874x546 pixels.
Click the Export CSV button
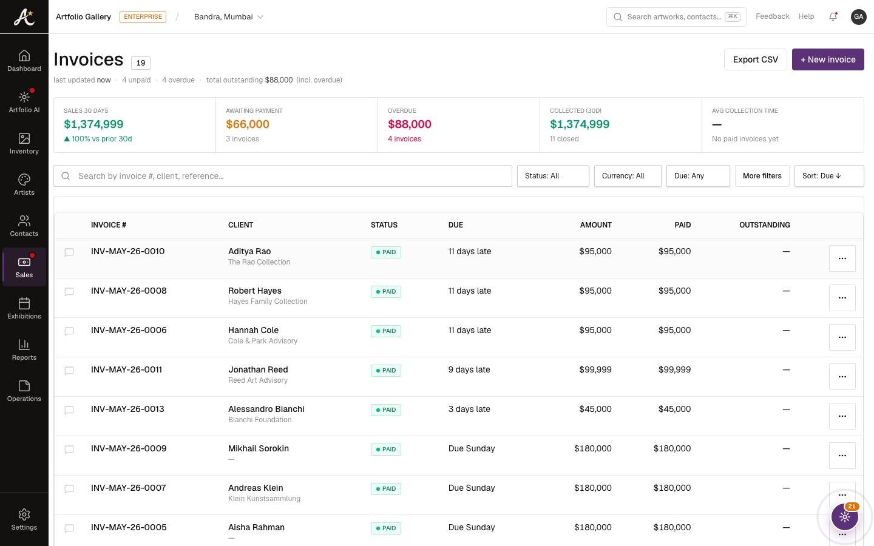pyautogui.click(x=756, y=59)
